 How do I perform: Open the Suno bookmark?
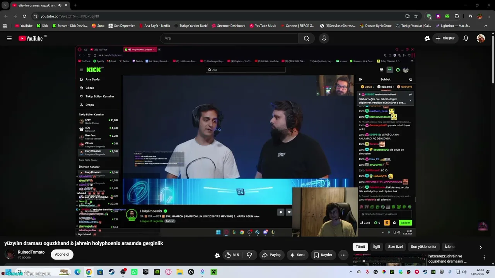[x=98, y=26]
